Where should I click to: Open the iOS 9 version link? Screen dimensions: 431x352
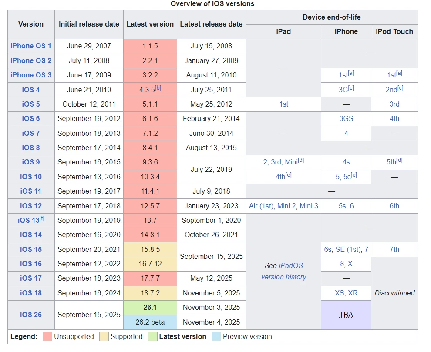pos(31,162)
